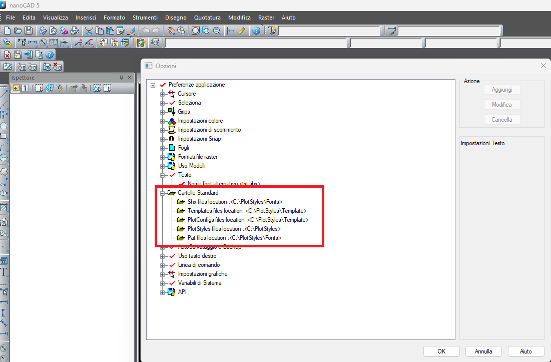
Task: Click the New document icon
Action: tap(8, 31)
